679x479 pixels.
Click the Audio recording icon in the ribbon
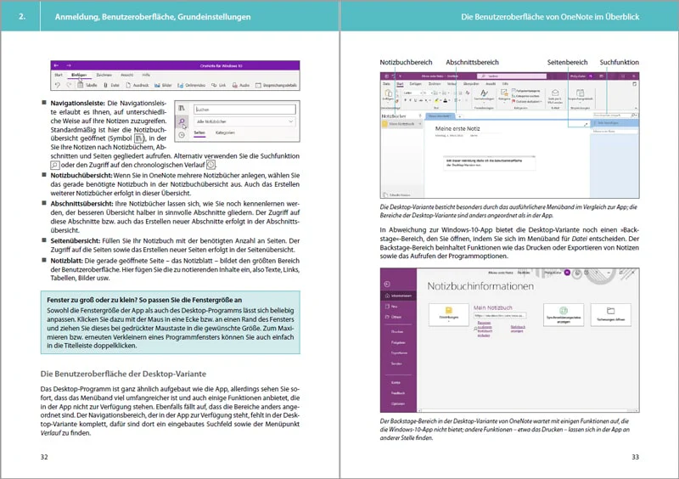[x=235, y=86]
